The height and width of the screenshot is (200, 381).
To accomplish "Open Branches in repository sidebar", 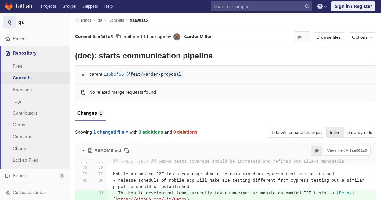I will click(22, 90).
